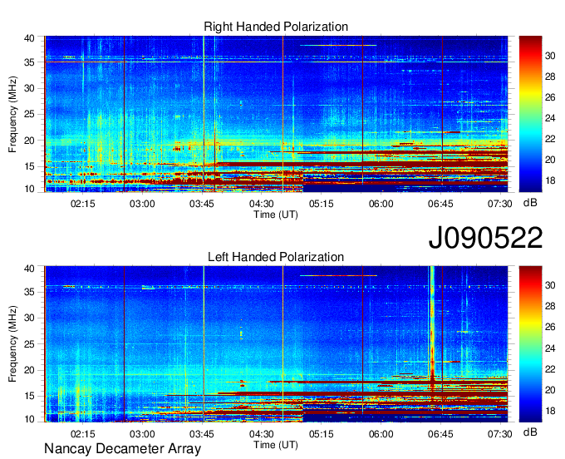Click the 02:15 time tick of Right Handed plot
The height and width of the screenshot is (459, 565).
(x=83, y=204)
